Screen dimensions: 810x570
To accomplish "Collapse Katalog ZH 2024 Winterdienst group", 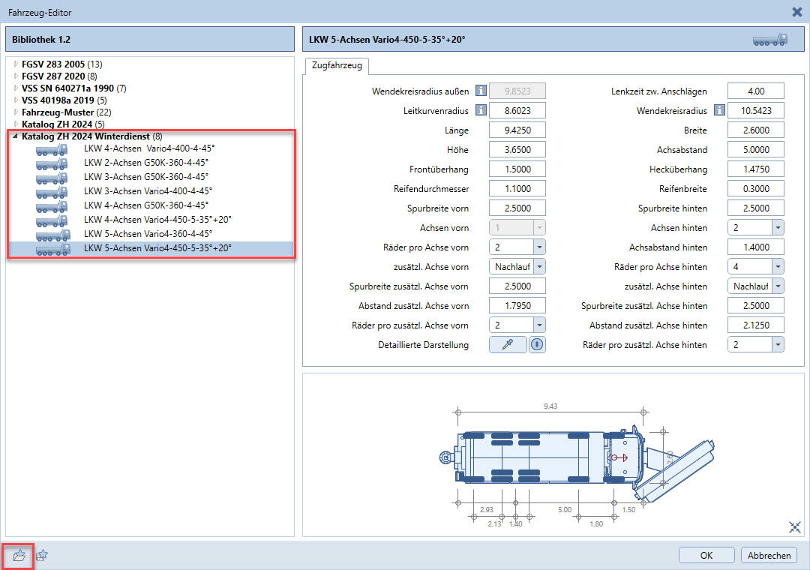I will (x=16, y=136).
